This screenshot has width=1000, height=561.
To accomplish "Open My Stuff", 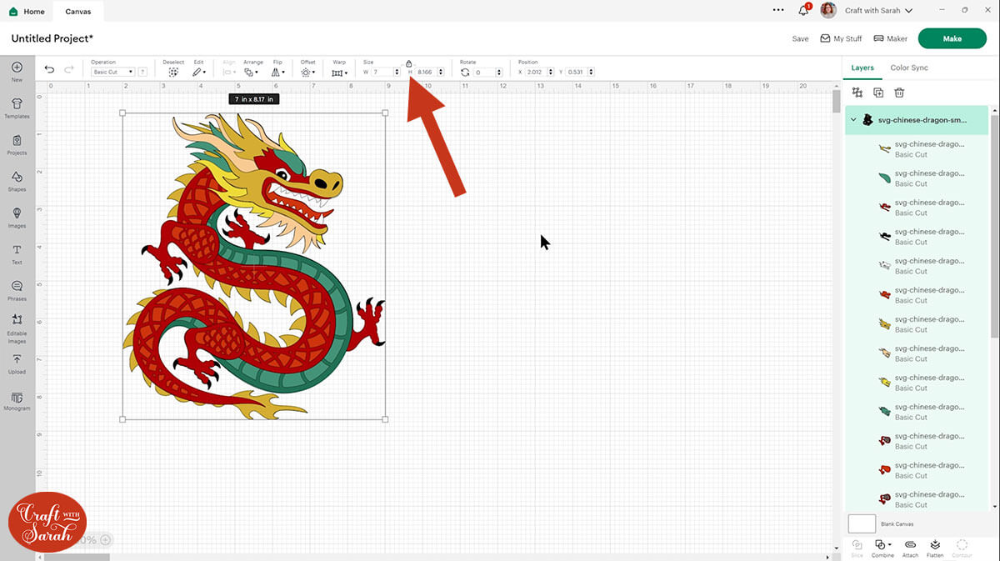I will click(842, 38).
